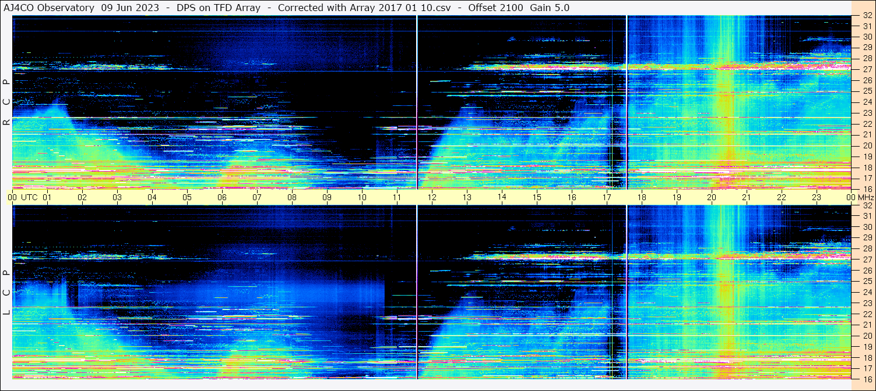Viewport: 876px width, 391px height.
Task: Click the 09 Jun 2023 date in header
Action: 130,8
